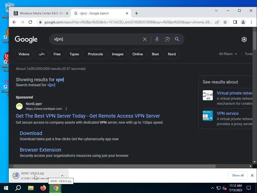
Task: Open Chrome three-dot menu
Action: [251, 22]
